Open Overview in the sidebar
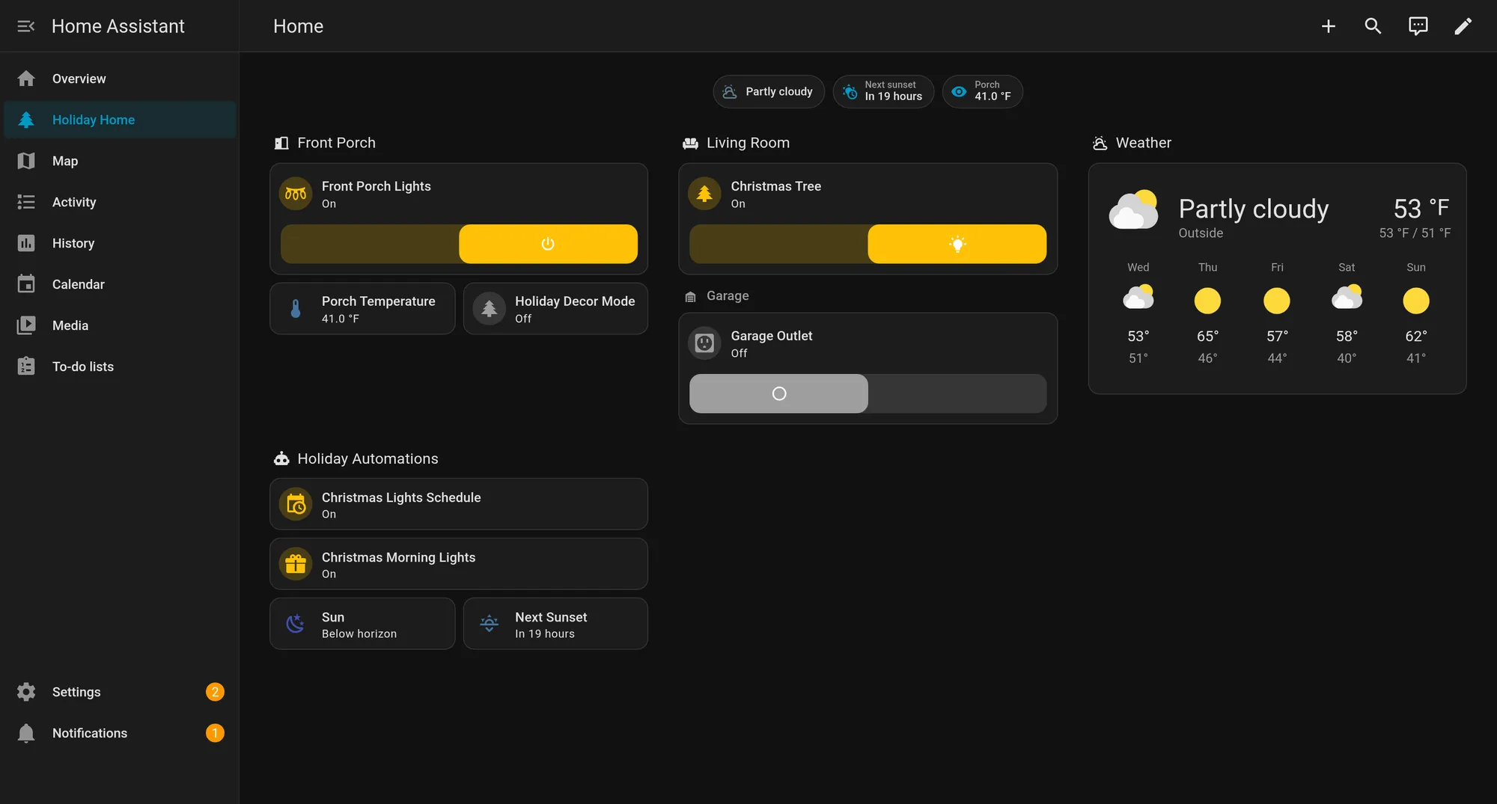1497x804 pixels. point(120,79)
